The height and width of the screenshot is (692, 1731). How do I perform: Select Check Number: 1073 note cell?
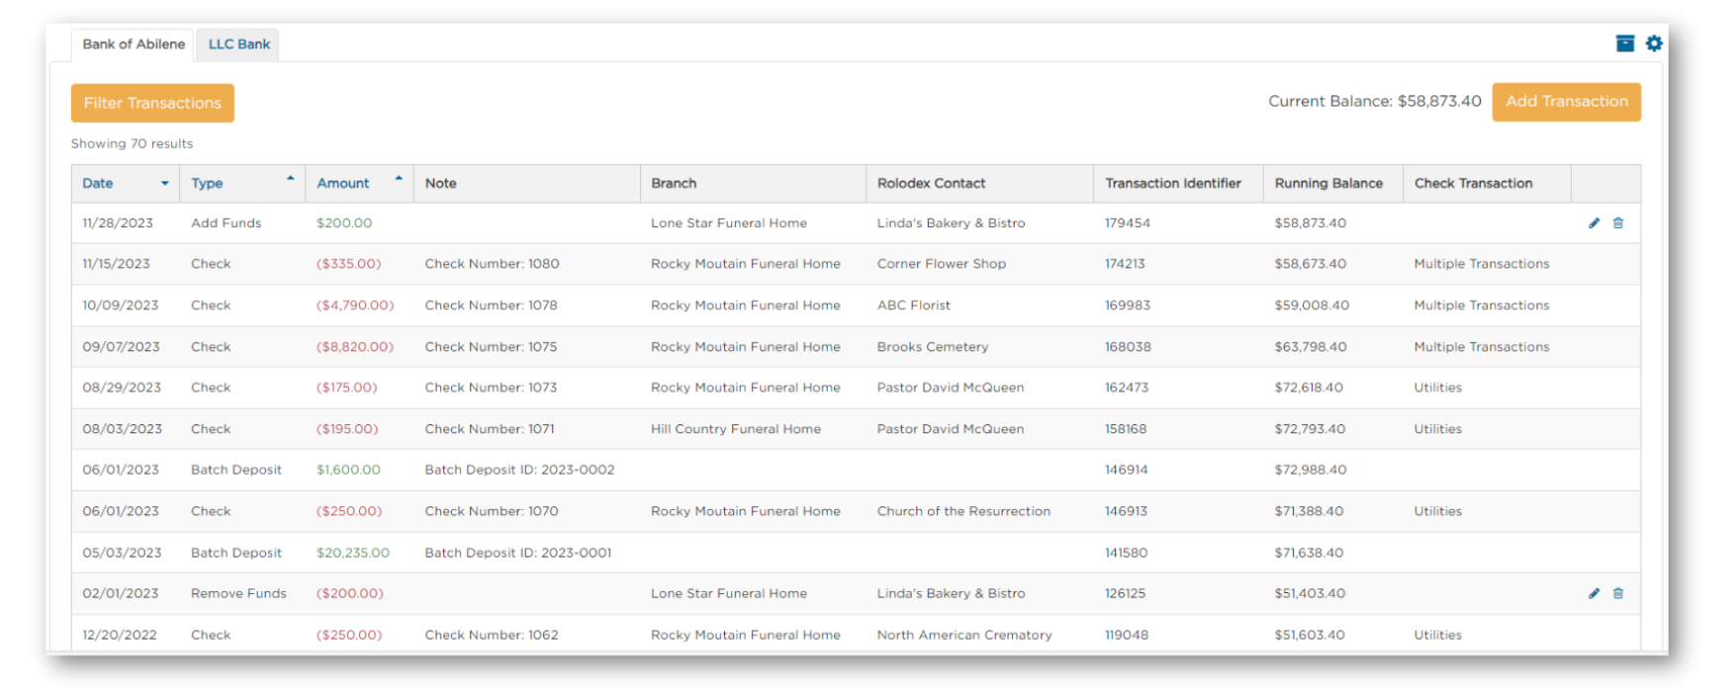491,388
